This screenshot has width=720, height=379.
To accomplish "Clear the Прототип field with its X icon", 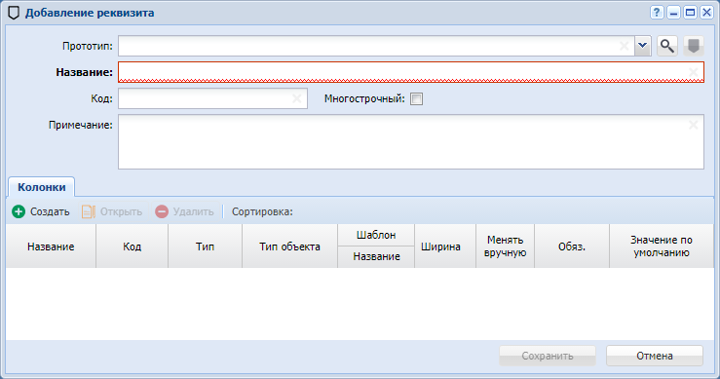I will tap(624, 46).
